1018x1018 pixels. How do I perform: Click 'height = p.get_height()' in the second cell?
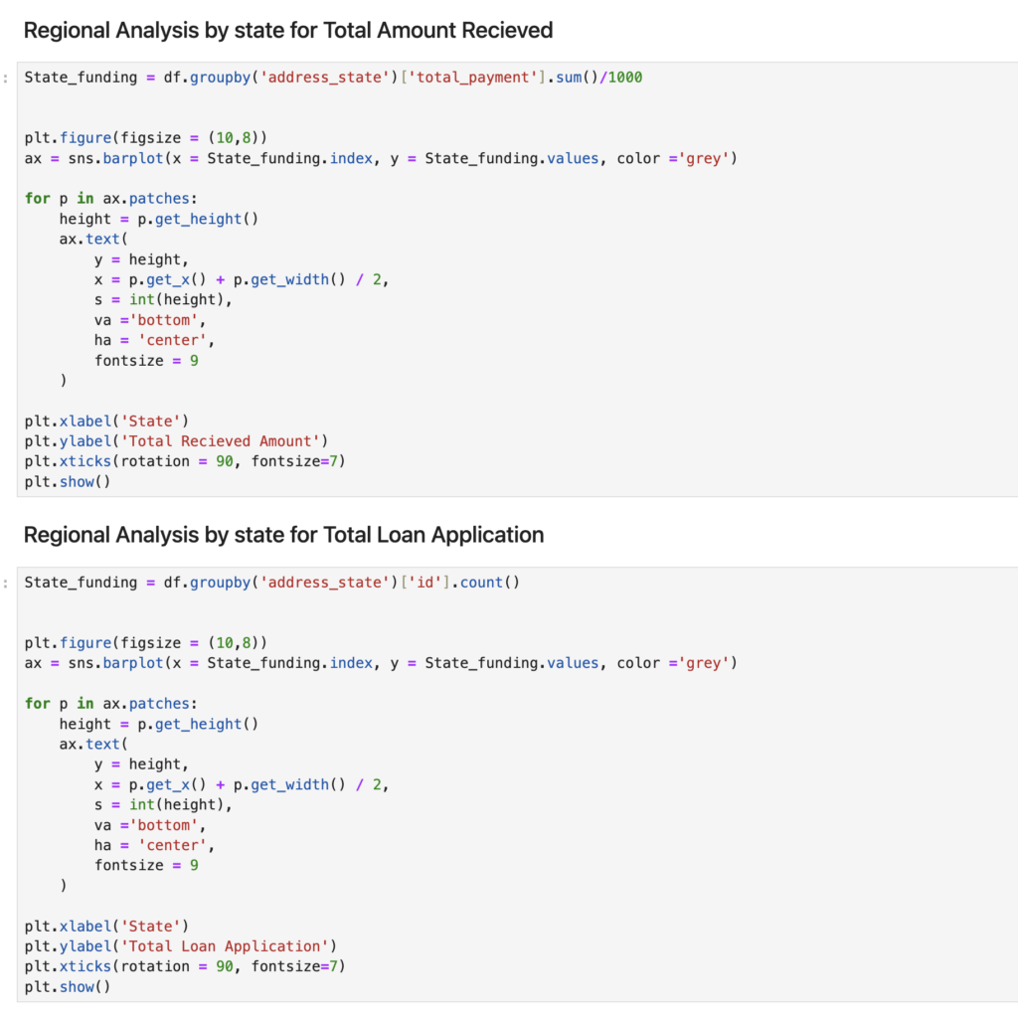click(x=158, y=724)
